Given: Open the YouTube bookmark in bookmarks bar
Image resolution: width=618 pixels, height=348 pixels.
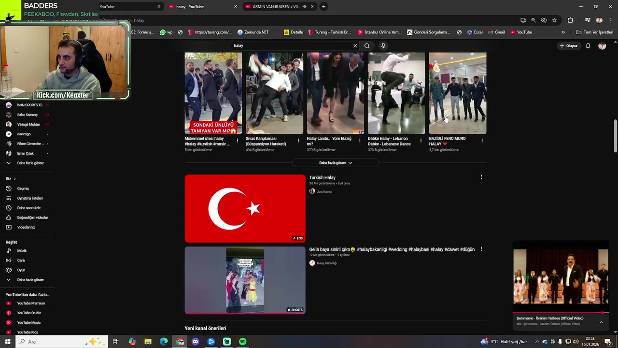Looking at the screenshot, I should coord(521,32).
